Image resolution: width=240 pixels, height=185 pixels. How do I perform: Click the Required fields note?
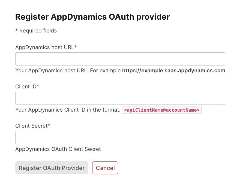[36, 31]
